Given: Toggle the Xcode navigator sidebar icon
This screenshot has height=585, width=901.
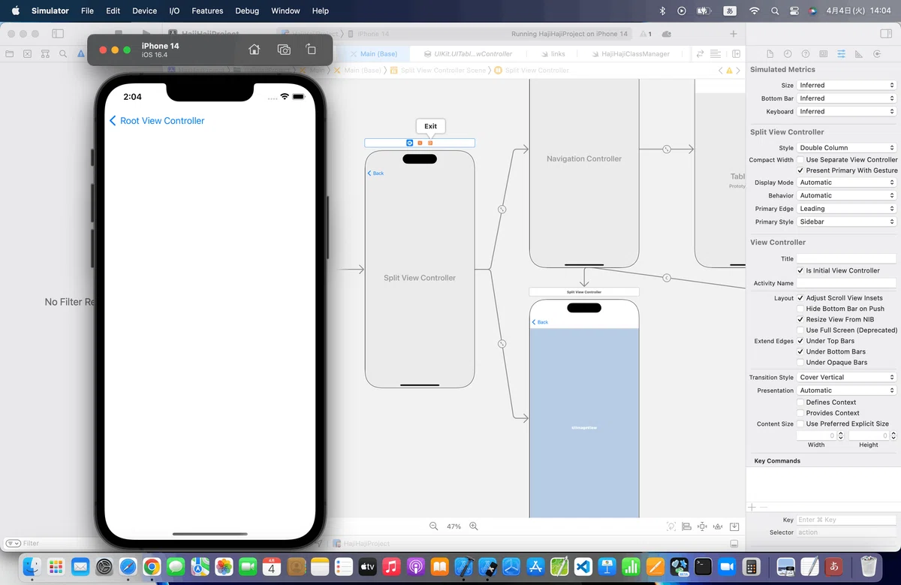Looking at the screenshot, I should (58, 34).
